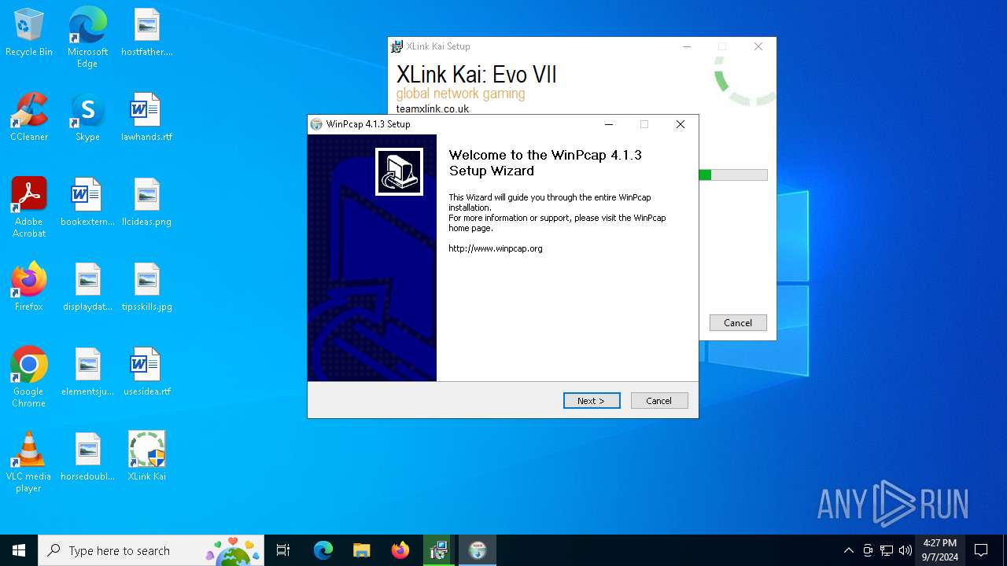
Task: Click the teamxlink.co.uk text in XLink setup
Action: 433,109
